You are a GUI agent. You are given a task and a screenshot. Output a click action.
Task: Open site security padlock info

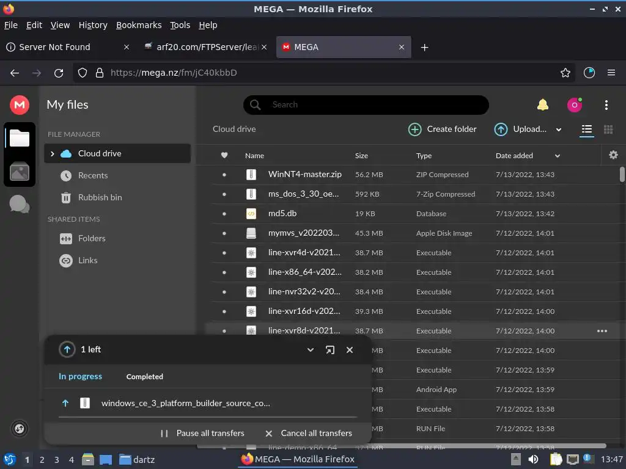click(100, 73)
